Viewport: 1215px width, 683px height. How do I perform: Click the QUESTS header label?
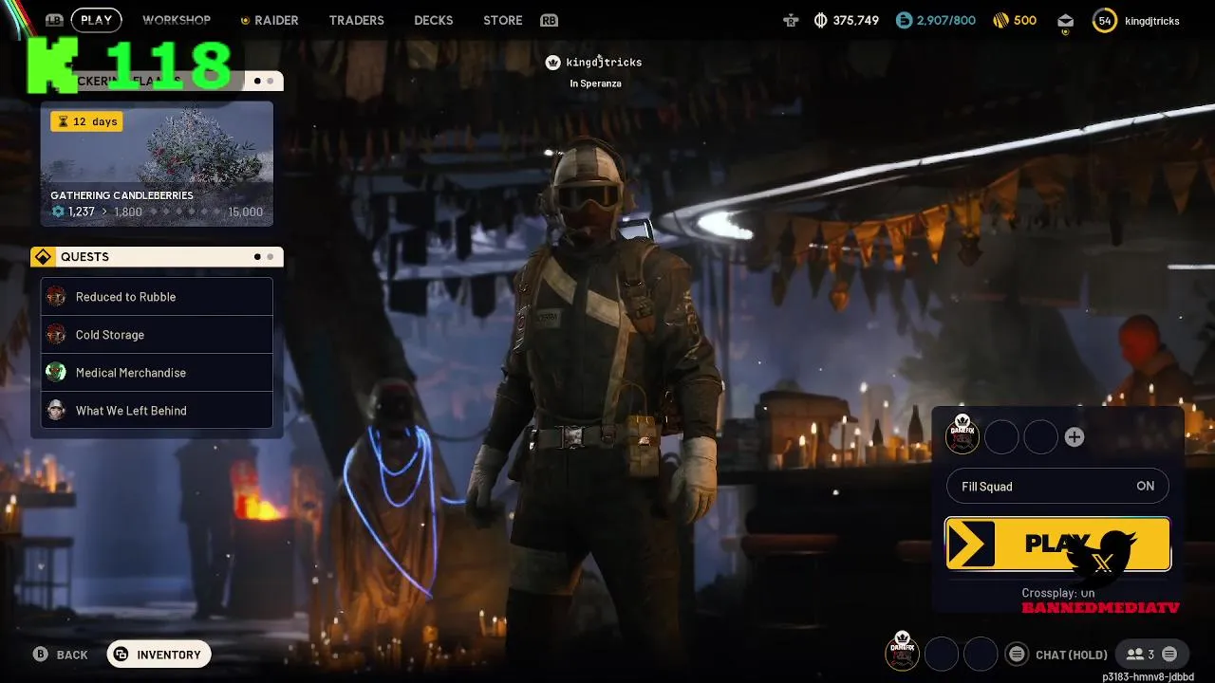84,257
